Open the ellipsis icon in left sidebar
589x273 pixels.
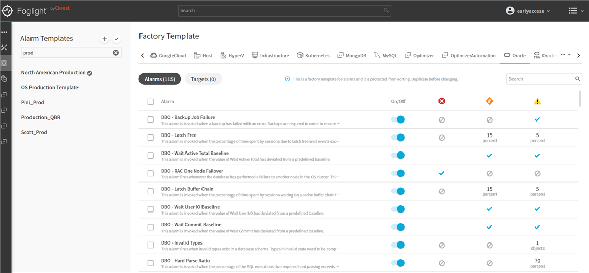(5, 32)
